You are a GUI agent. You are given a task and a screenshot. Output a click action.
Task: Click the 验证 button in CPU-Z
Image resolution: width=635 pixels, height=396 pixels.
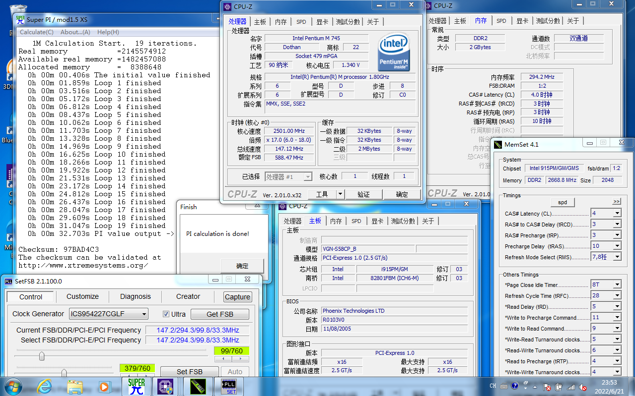click(x=363, y=194)
